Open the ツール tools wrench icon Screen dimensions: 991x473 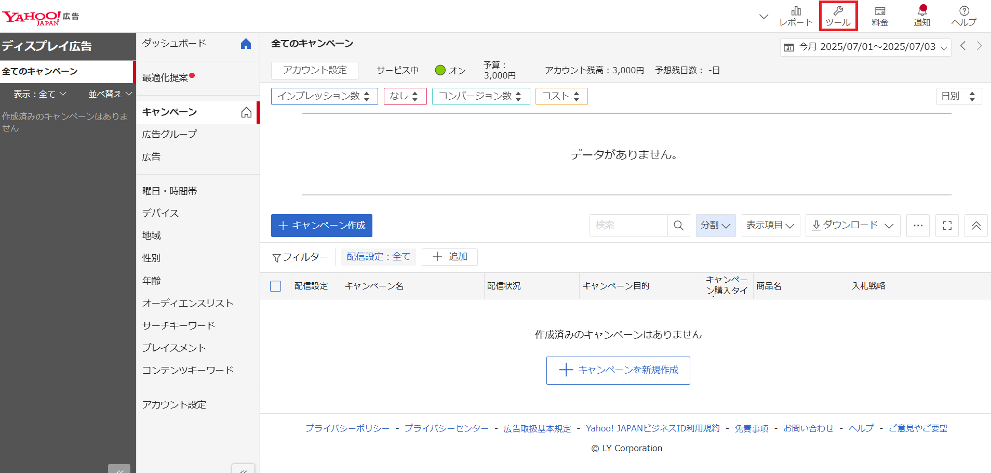pyautogui.click(x=838, y=16)
